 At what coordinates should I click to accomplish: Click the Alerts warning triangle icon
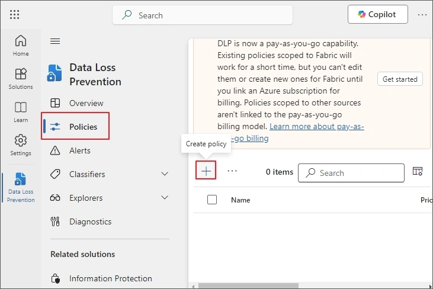click(55, 150)
